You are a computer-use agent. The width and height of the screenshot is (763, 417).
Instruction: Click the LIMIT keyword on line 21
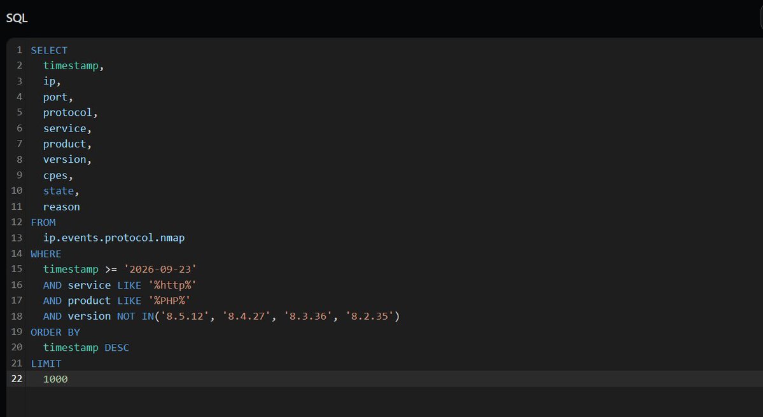click(46, 364)
